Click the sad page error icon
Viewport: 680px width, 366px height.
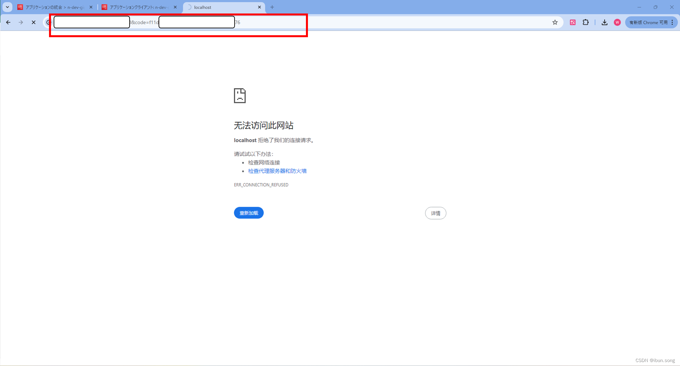[x=240, y=95]
